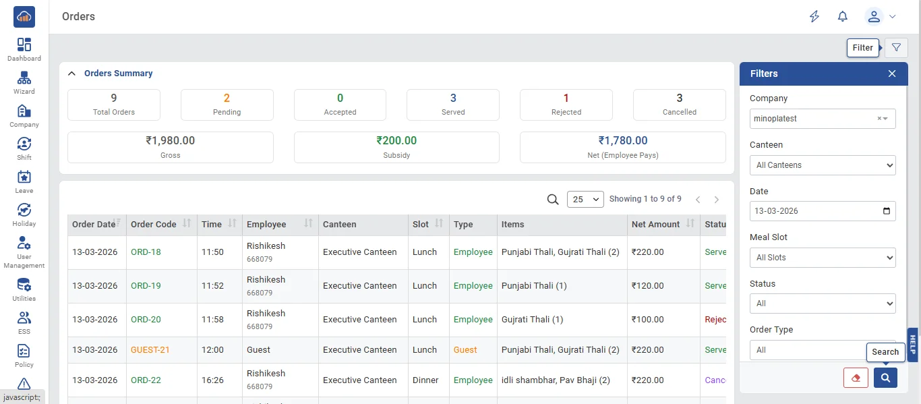The height and width of the screenshot is (404, 921).
Task: Open the ESS sidebar item
Action: (24, 322)
